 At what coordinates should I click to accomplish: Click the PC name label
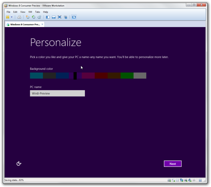pos(36,87)
